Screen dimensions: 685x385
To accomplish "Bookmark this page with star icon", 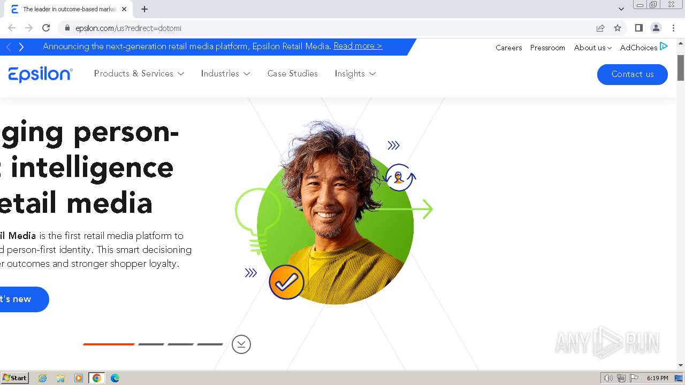I will coord(618,28).
